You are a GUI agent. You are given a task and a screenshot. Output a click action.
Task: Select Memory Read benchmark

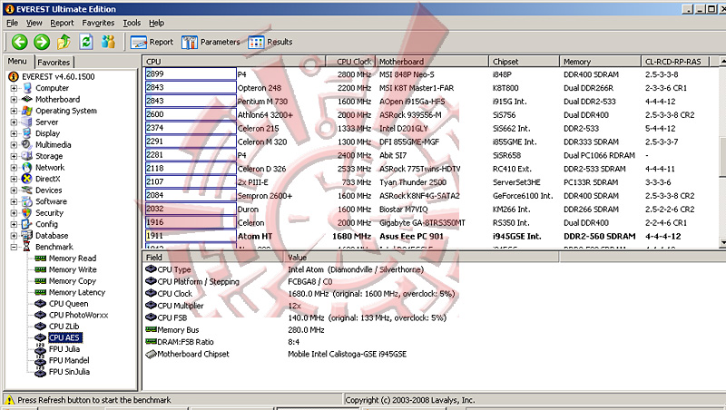tap(73, 259)
